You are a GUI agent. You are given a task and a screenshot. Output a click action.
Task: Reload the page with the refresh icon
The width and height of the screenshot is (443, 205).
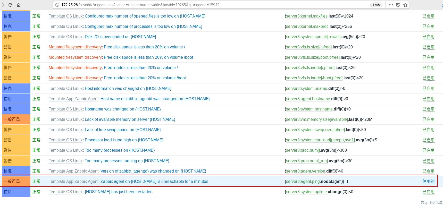pos(10,5)
